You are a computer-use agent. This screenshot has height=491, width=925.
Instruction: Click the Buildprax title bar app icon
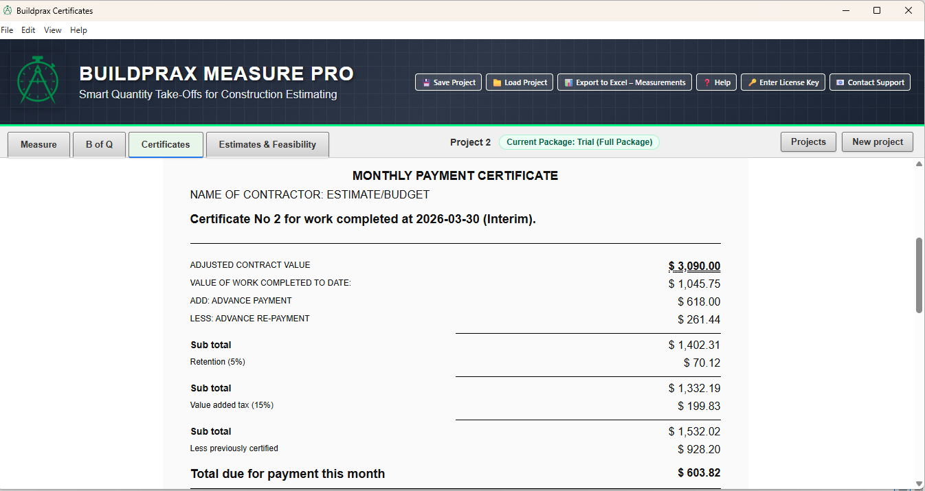click(8, 11)
